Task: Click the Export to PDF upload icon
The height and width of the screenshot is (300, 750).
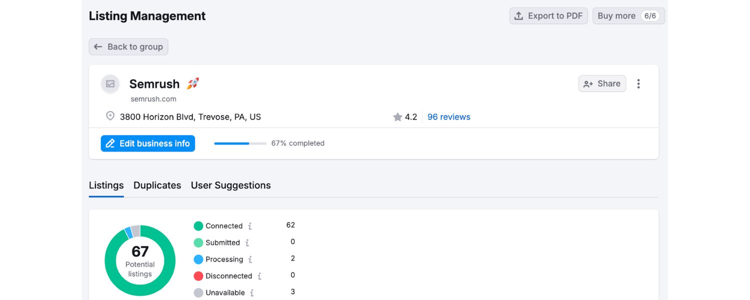Action: point(518,15)
